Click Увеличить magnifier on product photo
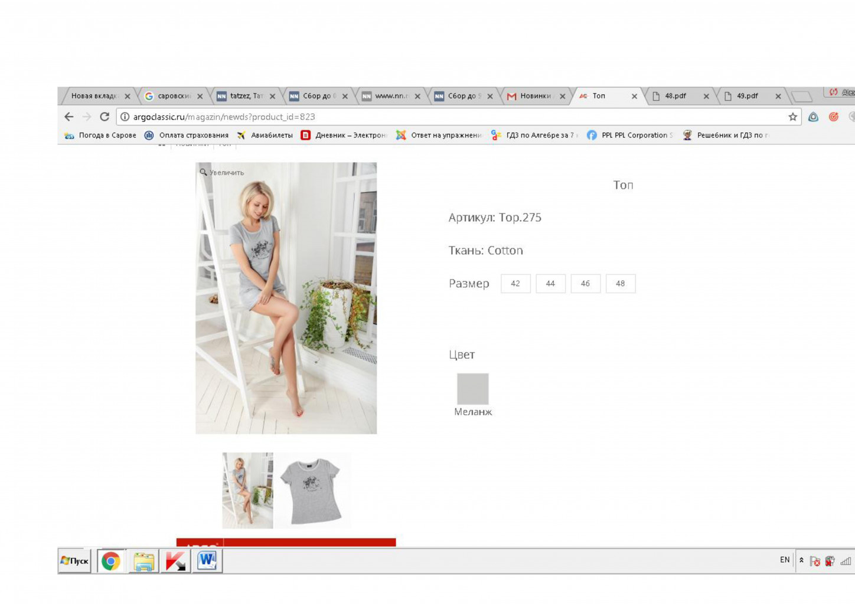The image size is (855, 604). point(222,172)
